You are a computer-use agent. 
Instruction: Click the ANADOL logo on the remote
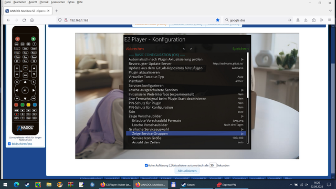click(25, 128)
